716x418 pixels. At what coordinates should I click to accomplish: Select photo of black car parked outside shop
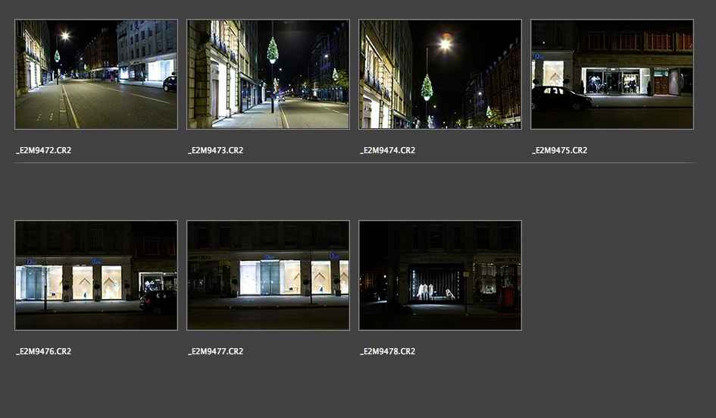pos(612,74)
